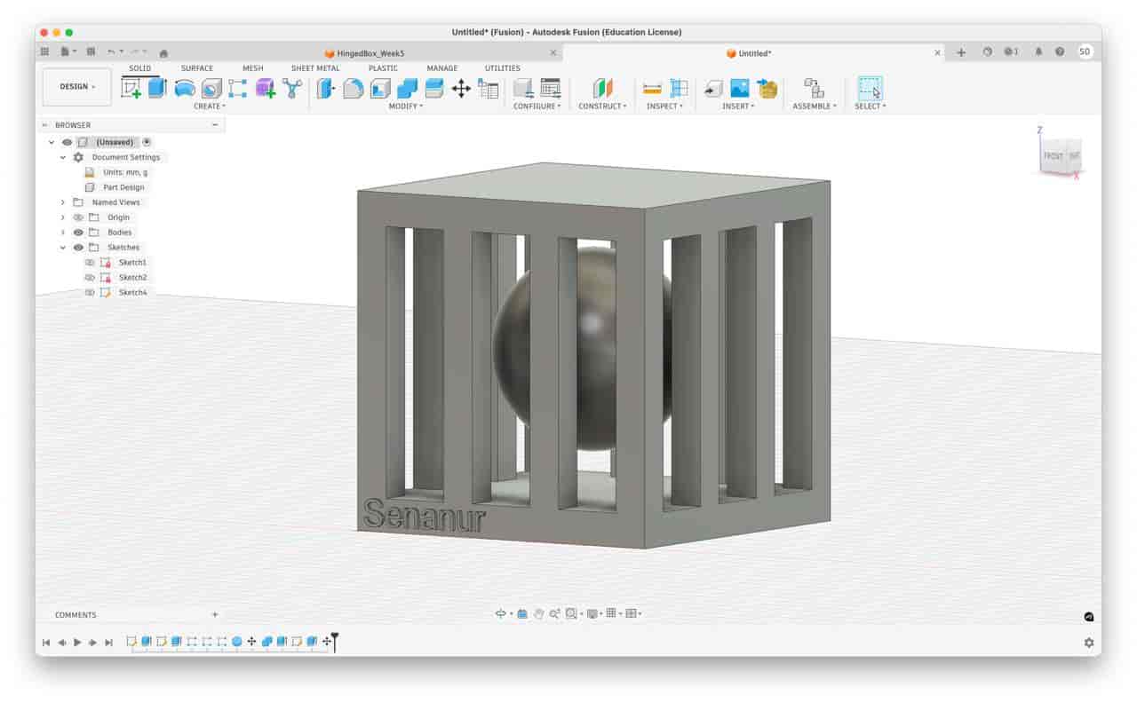Hide Sketch2 using its eye icon
The height and width of the screenshot is (703, 1137).
(x=91, y=277)
